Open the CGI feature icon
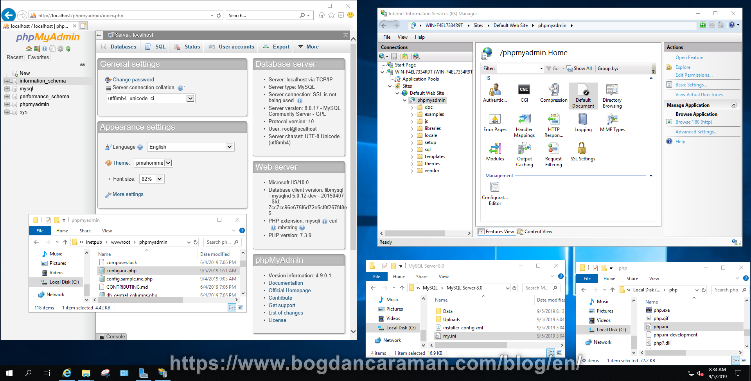 click(x=524, y=93)
